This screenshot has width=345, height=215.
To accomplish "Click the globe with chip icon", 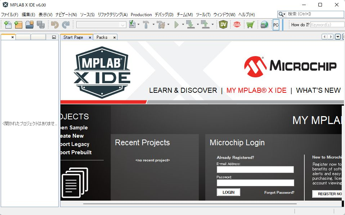I will coord(264,24).
